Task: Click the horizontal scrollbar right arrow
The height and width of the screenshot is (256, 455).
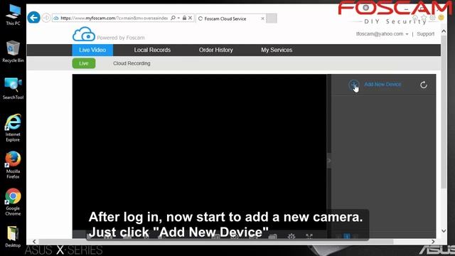Action: [x=433, y=242]
